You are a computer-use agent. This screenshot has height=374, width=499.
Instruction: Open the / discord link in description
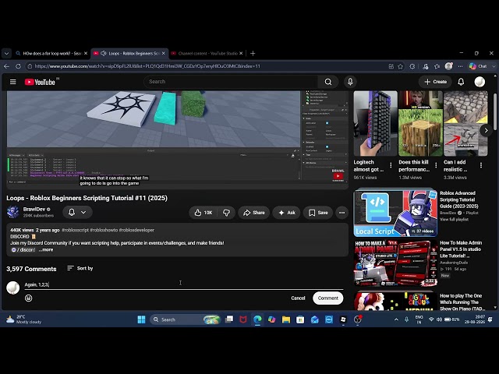tap(23, 249)
